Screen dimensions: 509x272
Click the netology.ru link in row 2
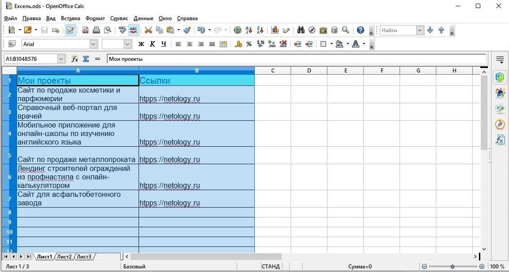(170, 98)
